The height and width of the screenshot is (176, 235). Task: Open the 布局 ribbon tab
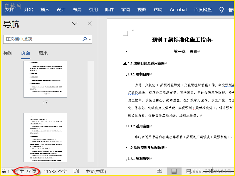click(x=77, y=10)
